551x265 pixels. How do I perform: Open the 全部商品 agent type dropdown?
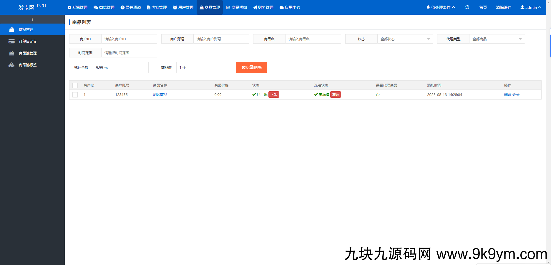click(497, 39)
